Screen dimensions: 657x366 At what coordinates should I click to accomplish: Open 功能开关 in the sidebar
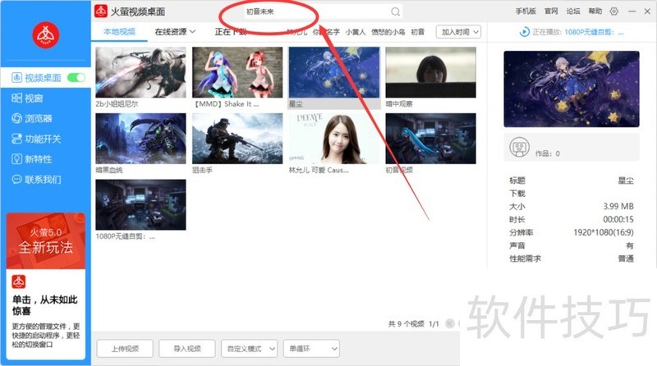(x=36, y=139)
